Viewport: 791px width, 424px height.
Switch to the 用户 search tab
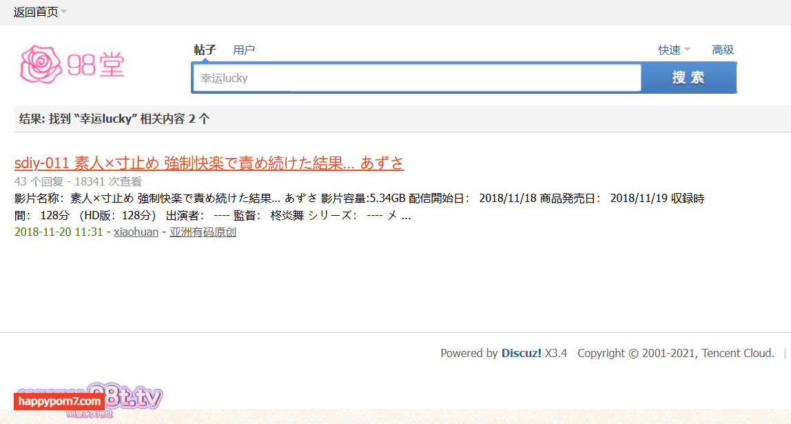244,50
